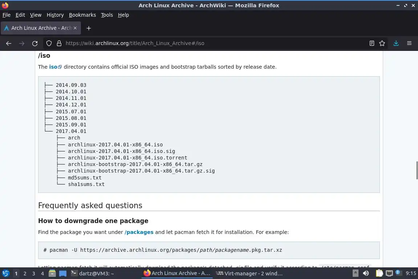The image size is (418, 279).
Task: Follow the iso external link
Action: (55, 67)
